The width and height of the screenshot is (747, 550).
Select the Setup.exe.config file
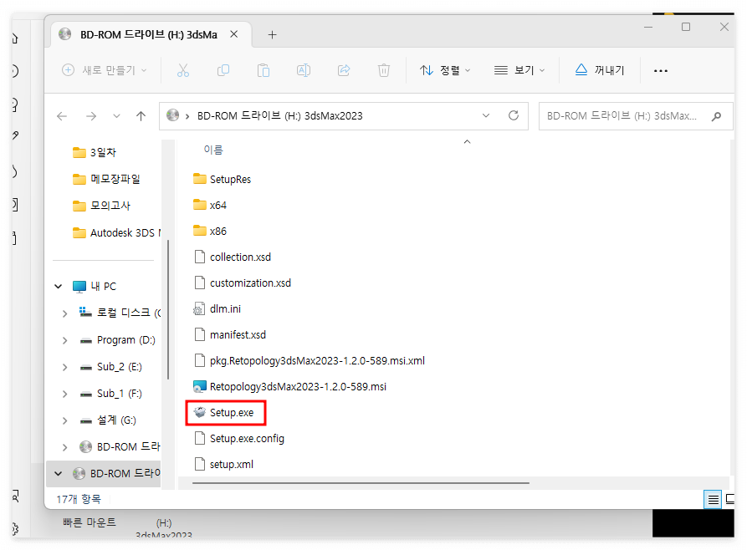coord(238,439)
